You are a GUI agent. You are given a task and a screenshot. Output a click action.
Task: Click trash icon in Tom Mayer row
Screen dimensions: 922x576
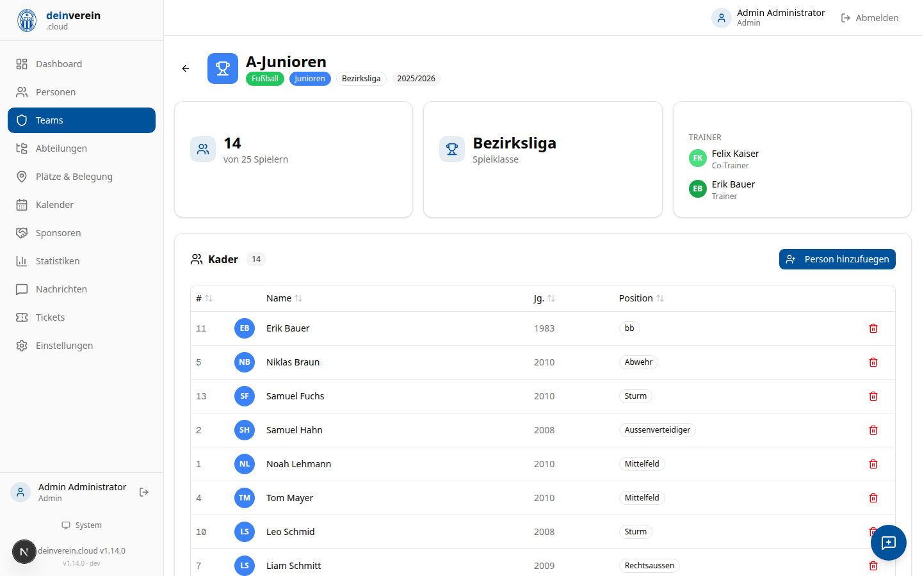pyautogui.click(x=873, y=498)
